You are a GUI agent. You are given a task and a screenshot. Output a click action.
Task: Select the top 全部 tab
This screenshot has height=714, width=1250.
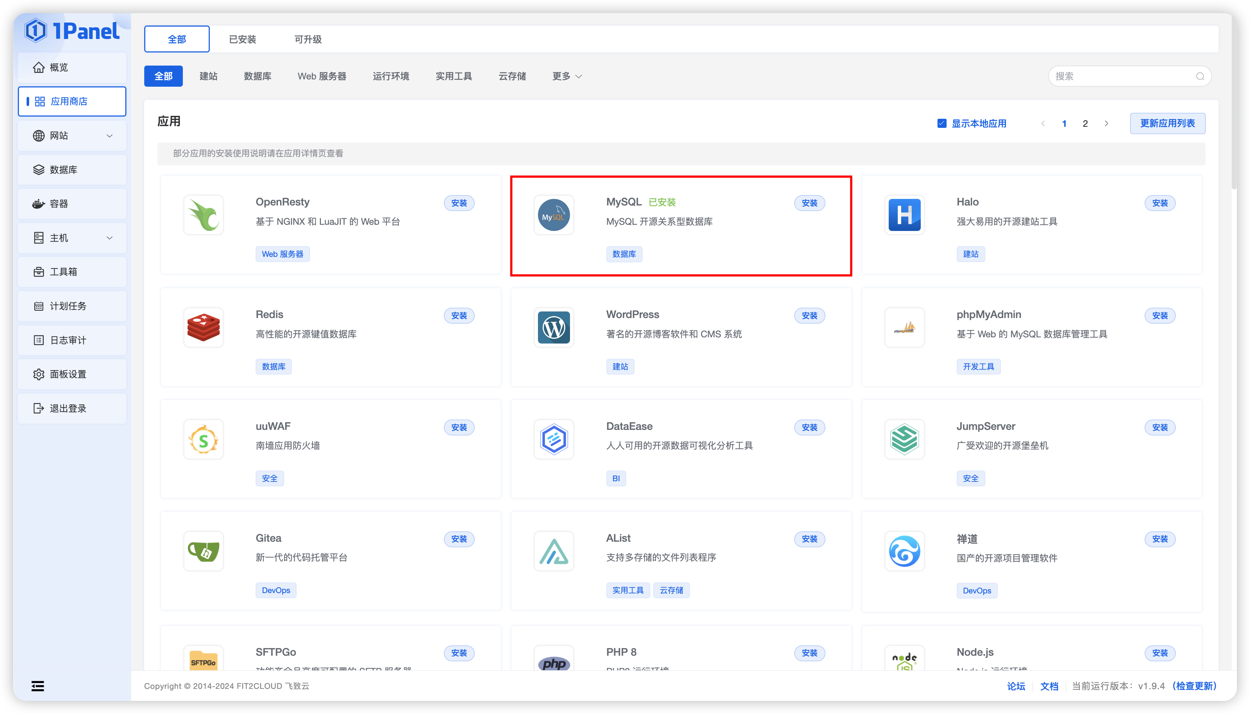click(x=177, y=39)
